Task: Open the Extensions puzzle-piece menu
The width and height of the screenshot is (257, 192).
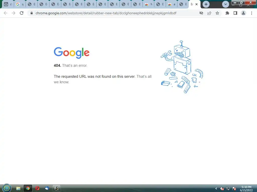Action: coord(227,13)
